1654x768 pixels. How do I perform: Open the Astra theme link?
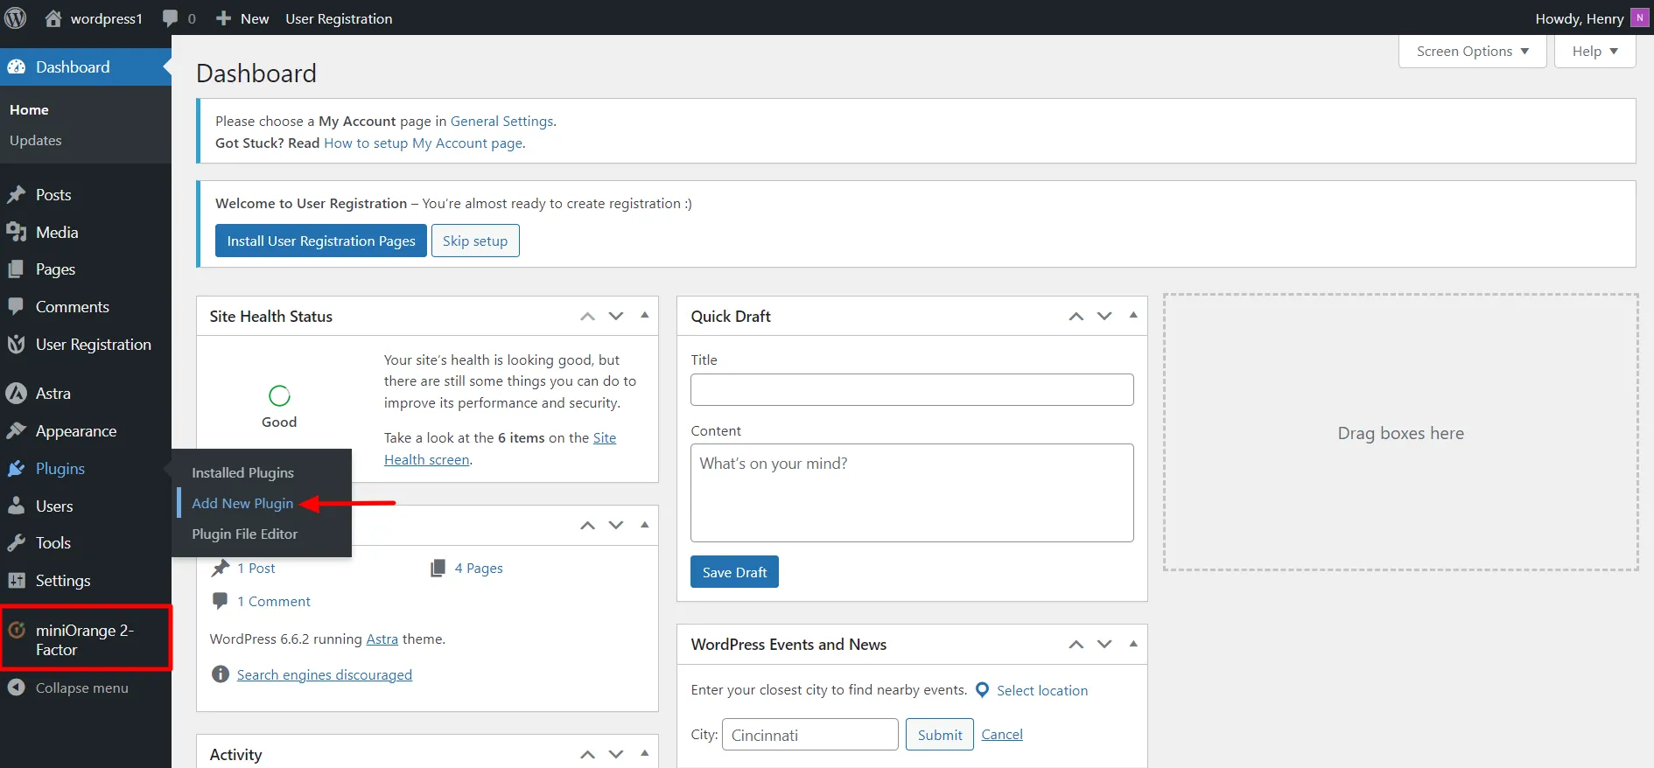[382, 639]
